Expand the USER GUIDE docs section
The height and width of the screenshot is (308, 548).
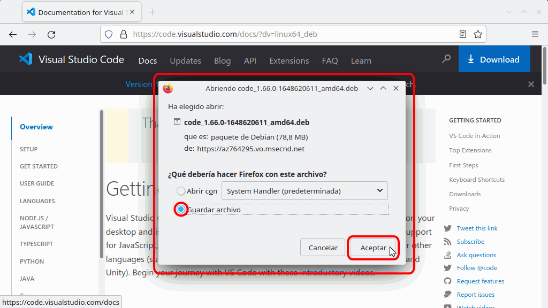[37, 183]
